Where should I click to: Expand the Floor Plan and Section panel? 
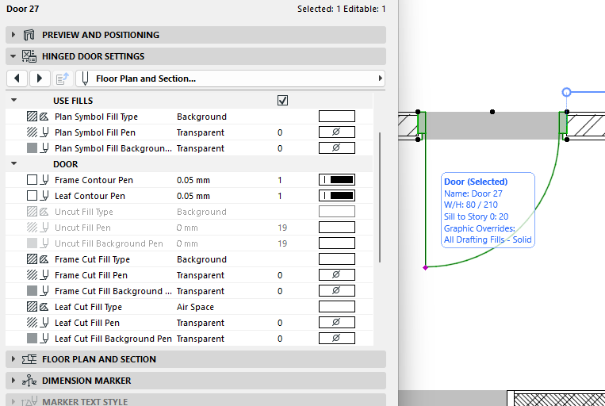point(13,359)
